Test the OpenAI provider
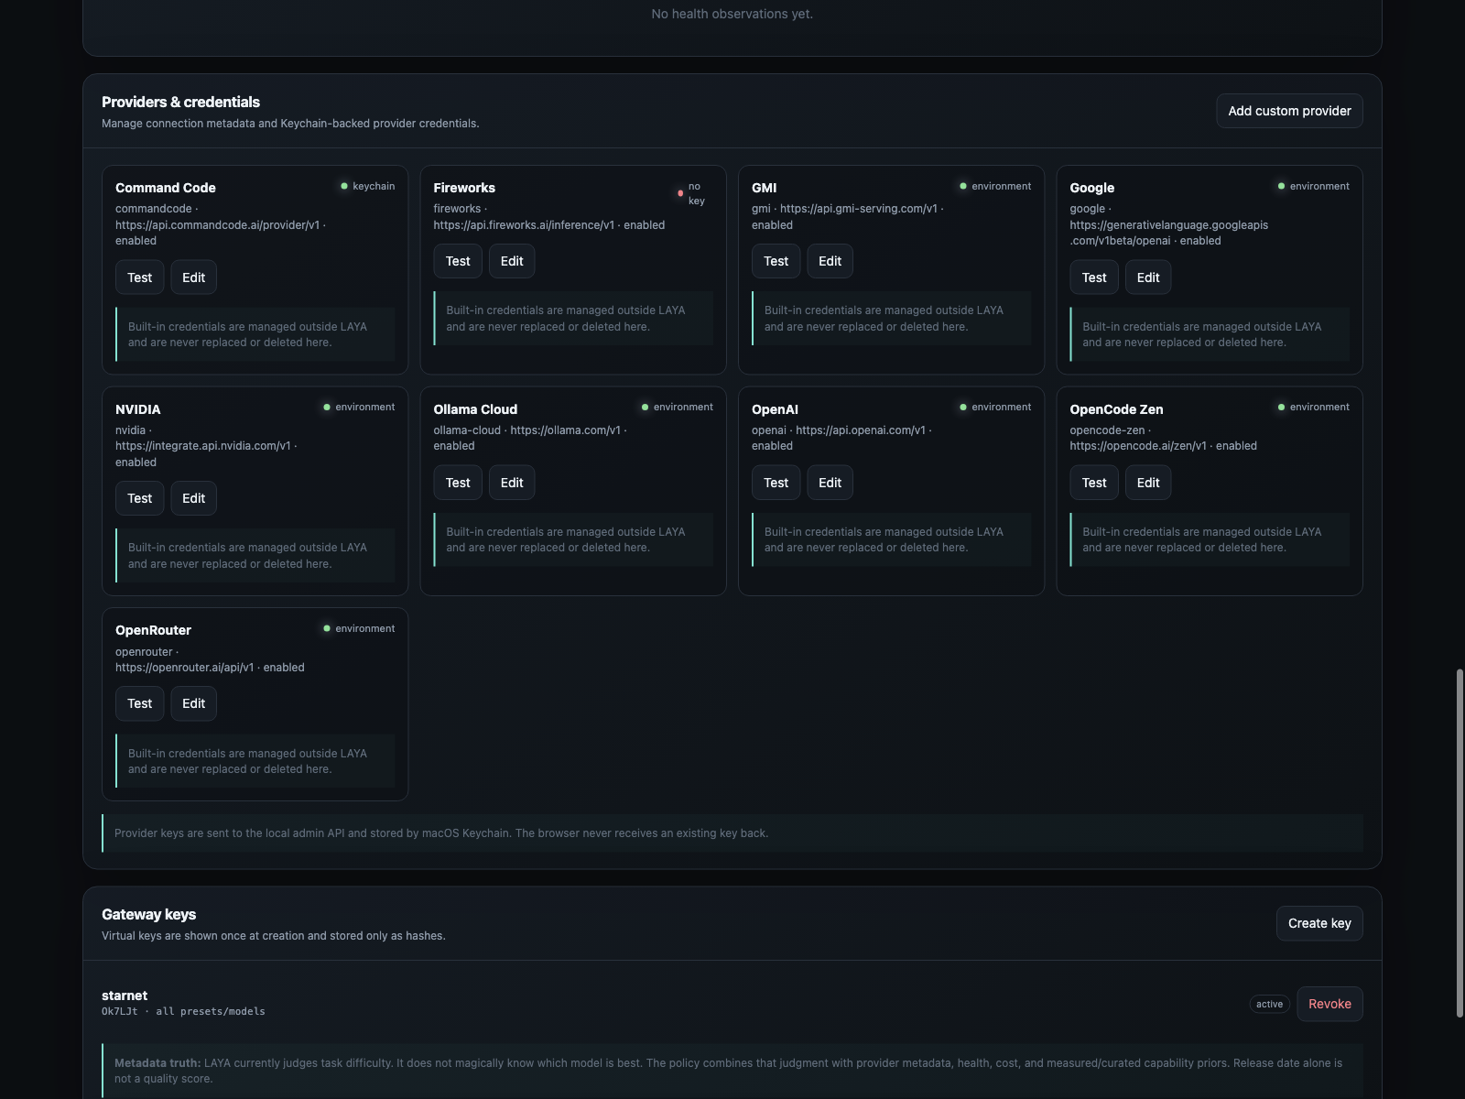Viewport: 1465px width, 1099px height. click(776, 483)
